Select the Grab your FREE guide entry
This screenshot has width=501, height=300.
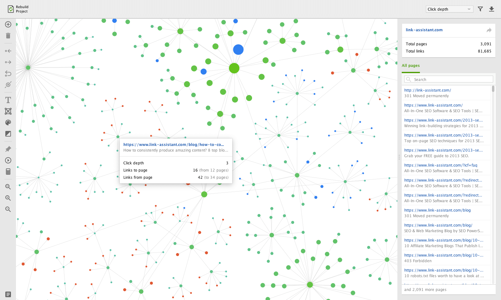[446, 153]
